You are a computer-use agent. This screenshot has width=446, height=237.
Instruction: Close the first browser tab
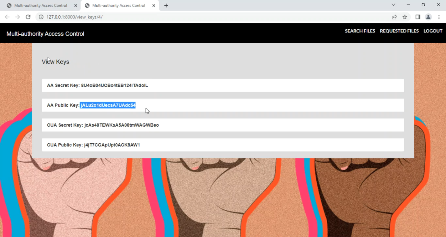(x=76, y=6)
